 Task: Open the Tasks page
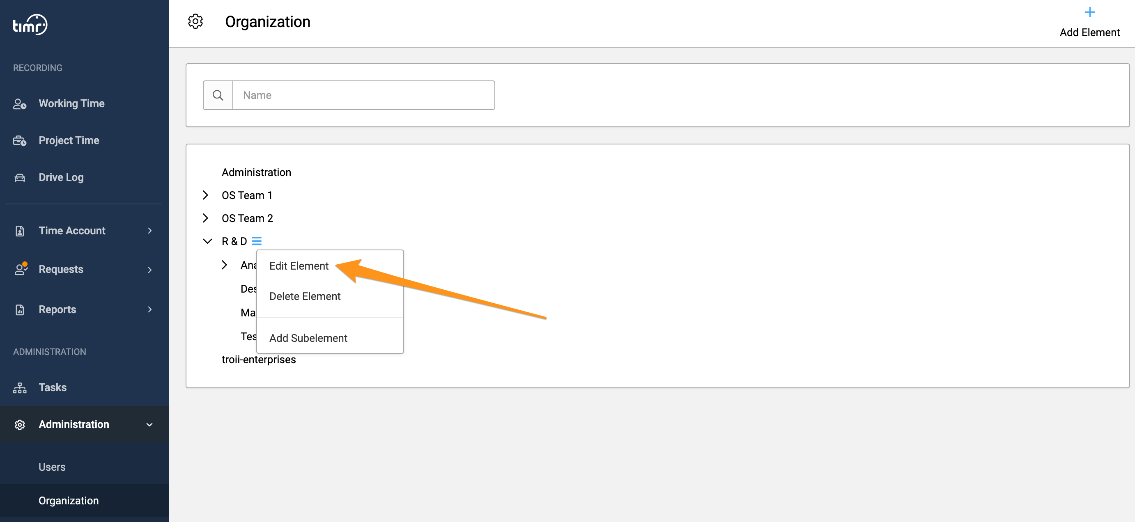pos(53,388)
